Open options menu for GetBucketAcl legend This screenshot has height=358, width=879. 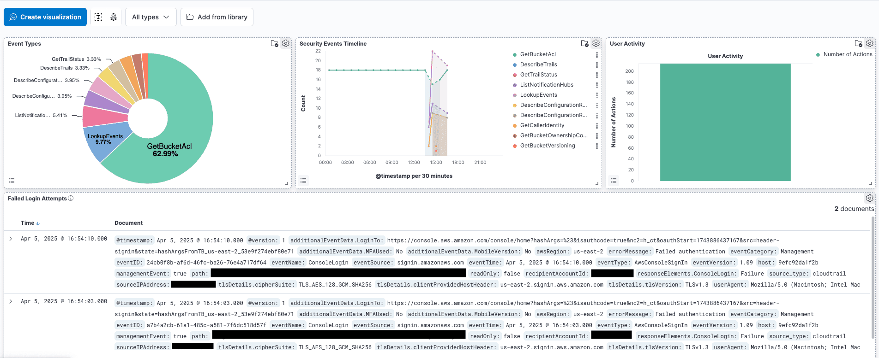click(x=597, y=54)
